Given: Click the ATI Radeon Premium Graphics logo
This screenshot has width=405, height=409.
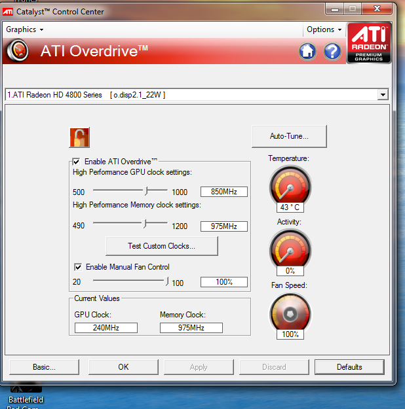Looking at the screenshot, I should coord(369,43).
